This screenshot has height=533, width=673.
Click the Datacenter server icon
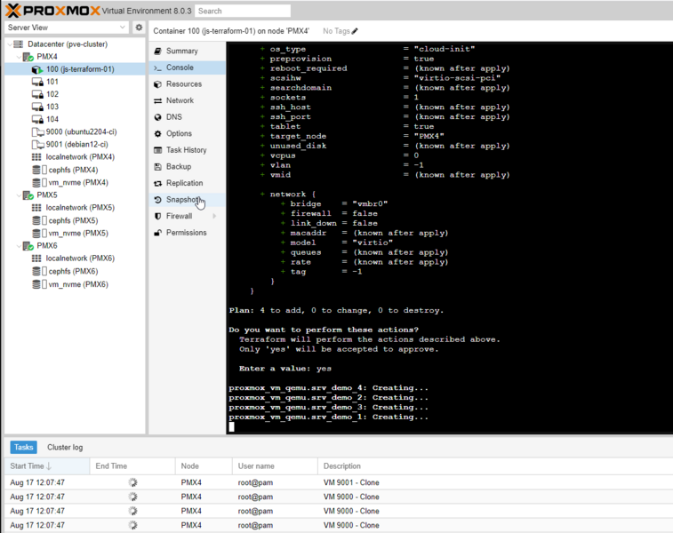pyautogui.click(x=18, y=44)
